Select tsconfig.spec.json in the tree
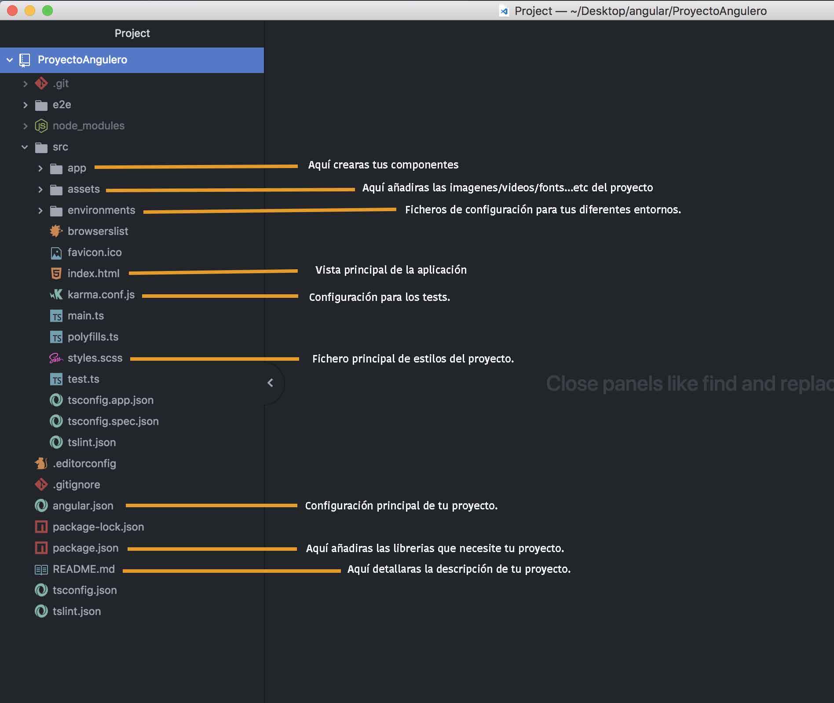834x703 pixels. pos(113,421)
